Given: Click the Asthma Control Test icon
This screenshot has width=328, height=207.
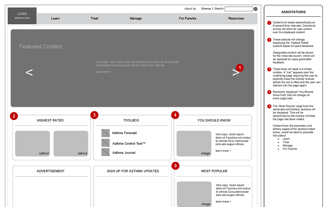Looking at the screenshot, I should (106, 143).
